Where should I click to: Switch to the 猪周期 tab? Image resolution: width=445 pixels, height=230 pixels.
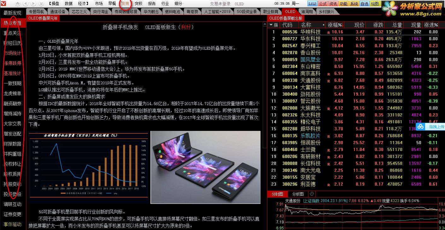[x=307, y=12]
